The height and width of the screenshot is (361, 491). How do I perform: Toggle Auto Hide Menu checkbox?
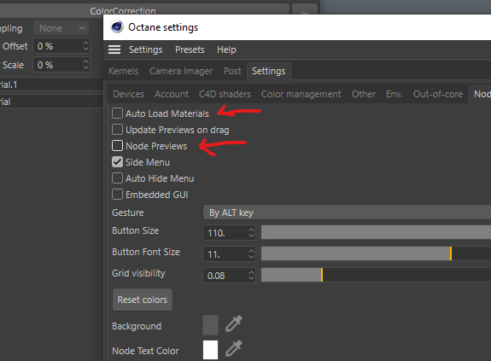coord(117,178)
